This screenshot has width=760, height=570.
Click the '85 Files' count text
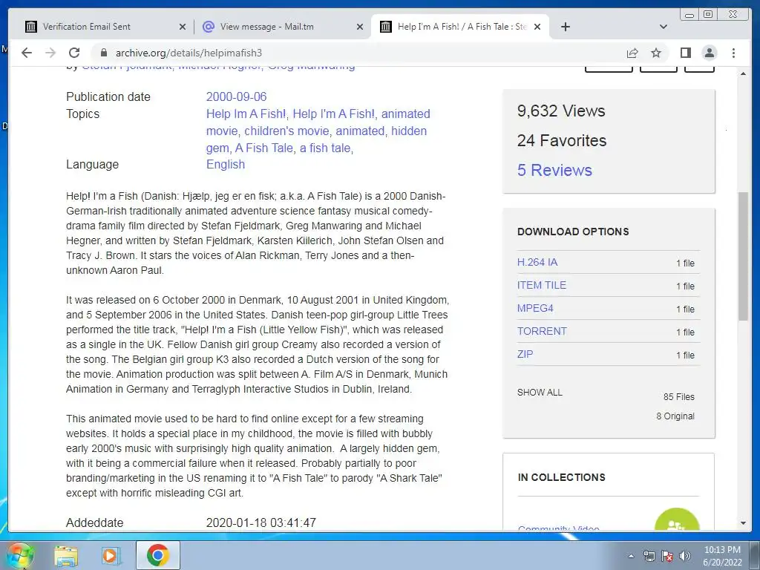tap(678, 397)
